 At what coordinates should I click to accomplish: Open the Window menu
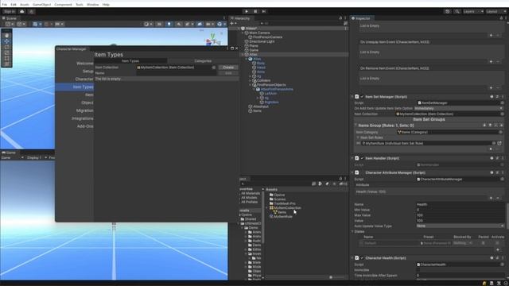(92, 5)
